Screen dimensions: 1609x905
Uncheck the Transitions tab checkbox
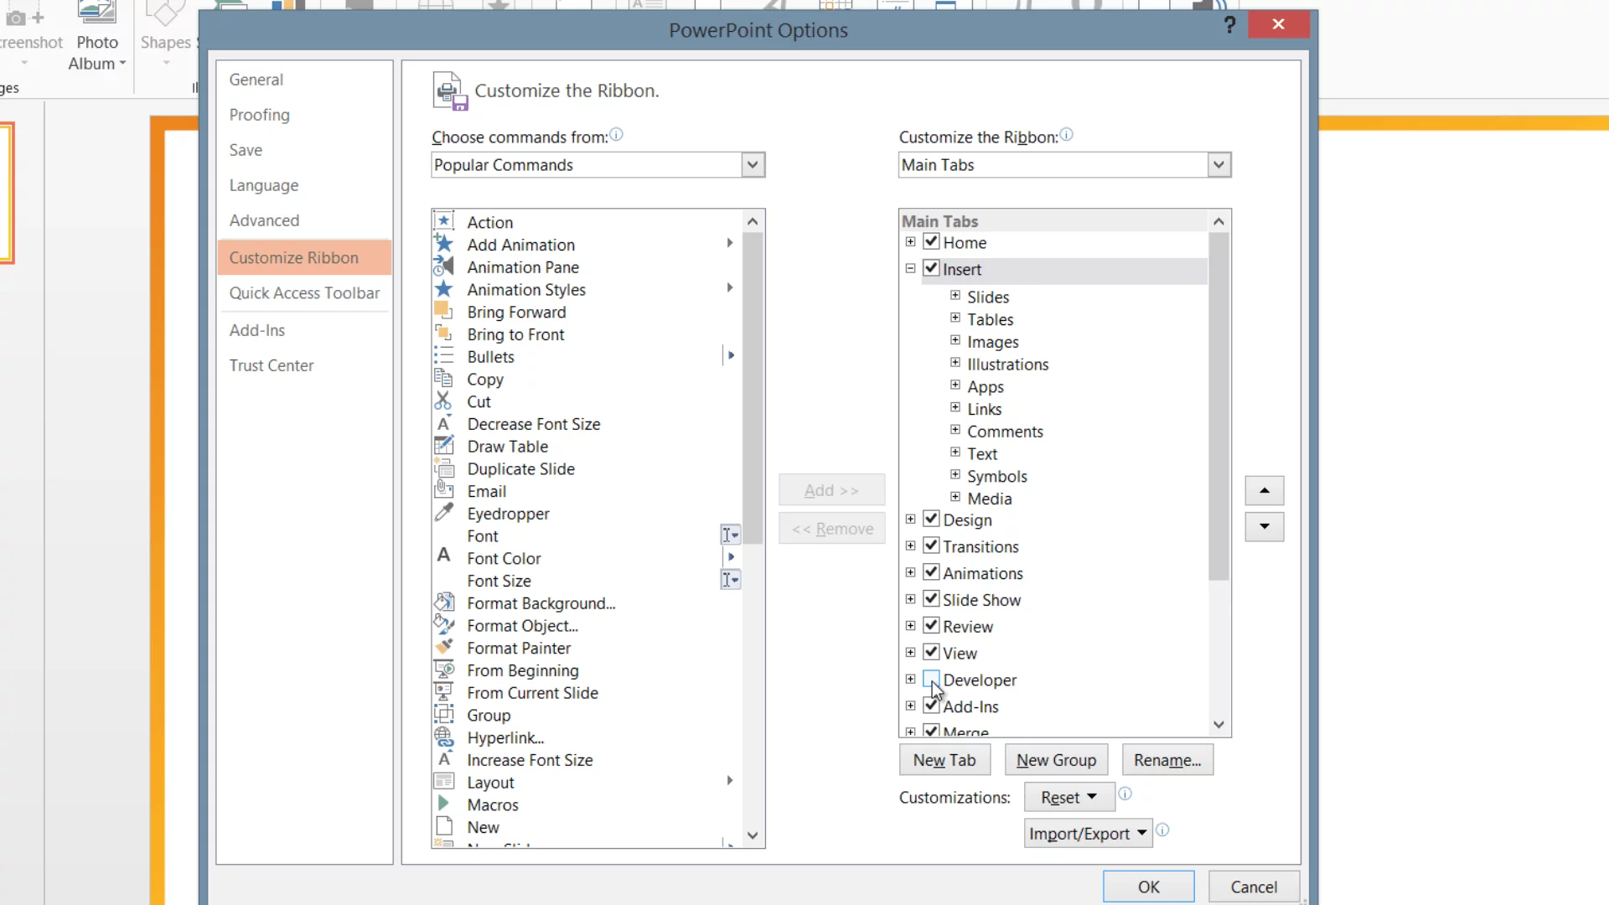tap(931, 546)
